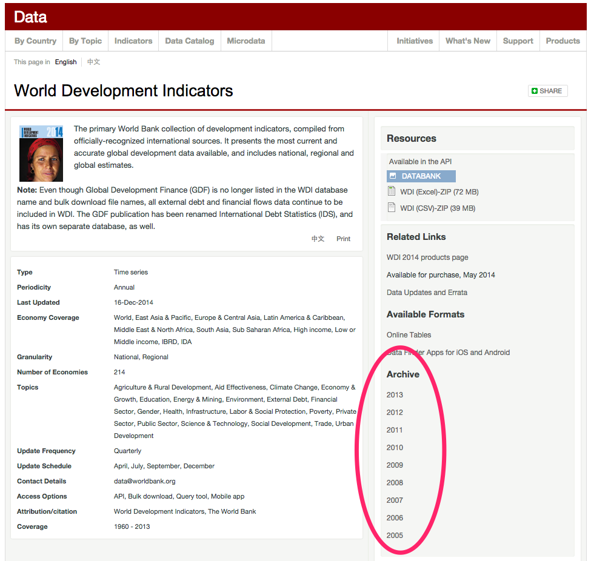Click the Coverage value 1960 - 2013
Image resolution: width=591 pixels, height=561 pixels.
(132, 526)
